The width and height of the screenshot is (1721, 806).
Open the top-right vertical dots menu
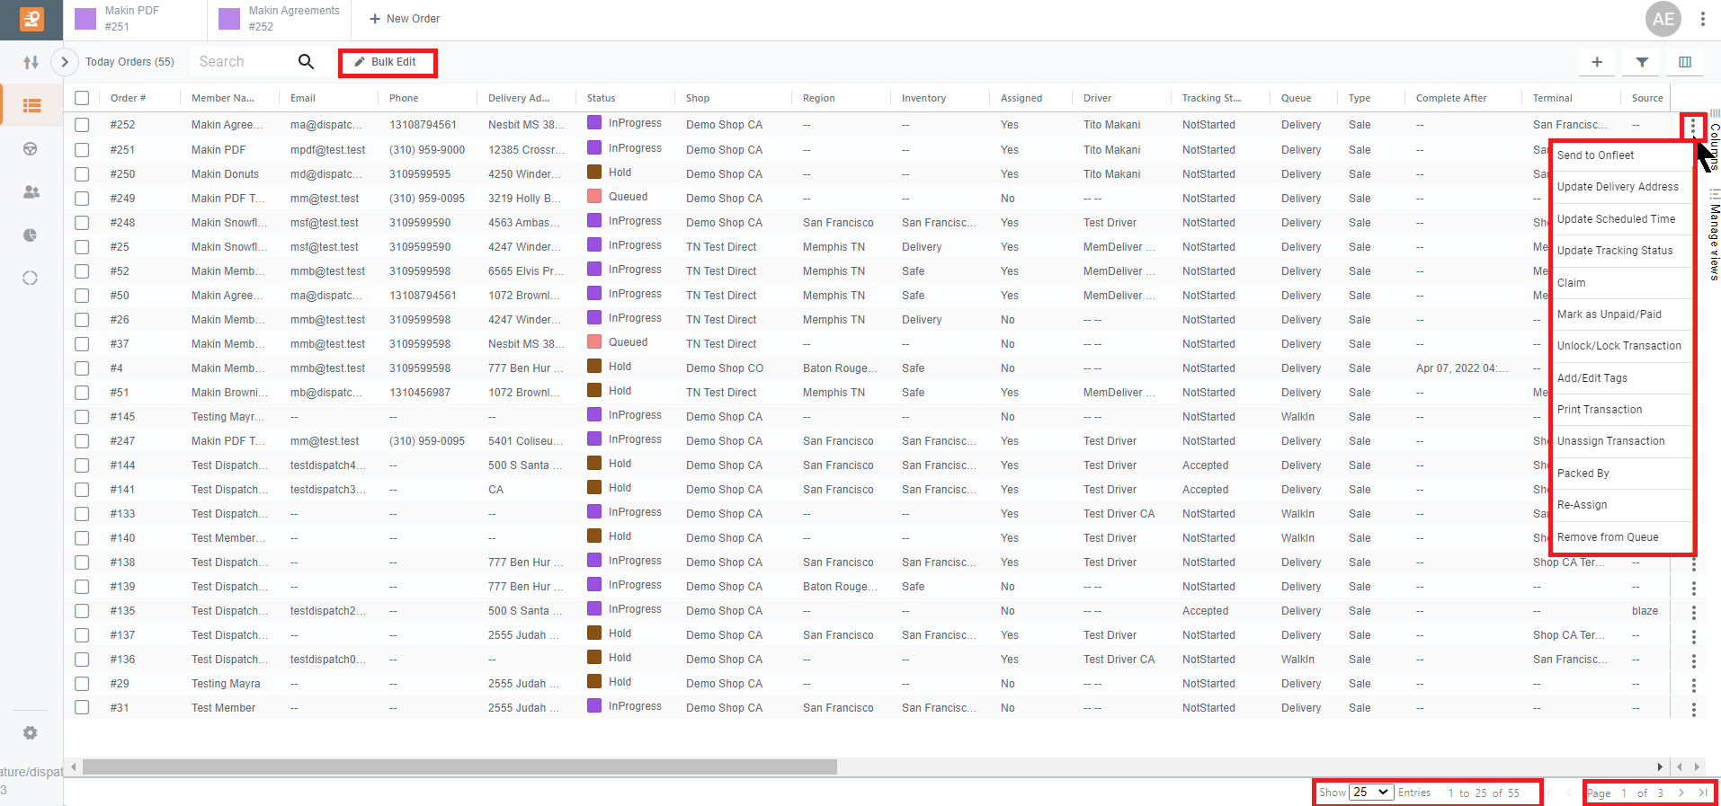[x=1703, y=19]
